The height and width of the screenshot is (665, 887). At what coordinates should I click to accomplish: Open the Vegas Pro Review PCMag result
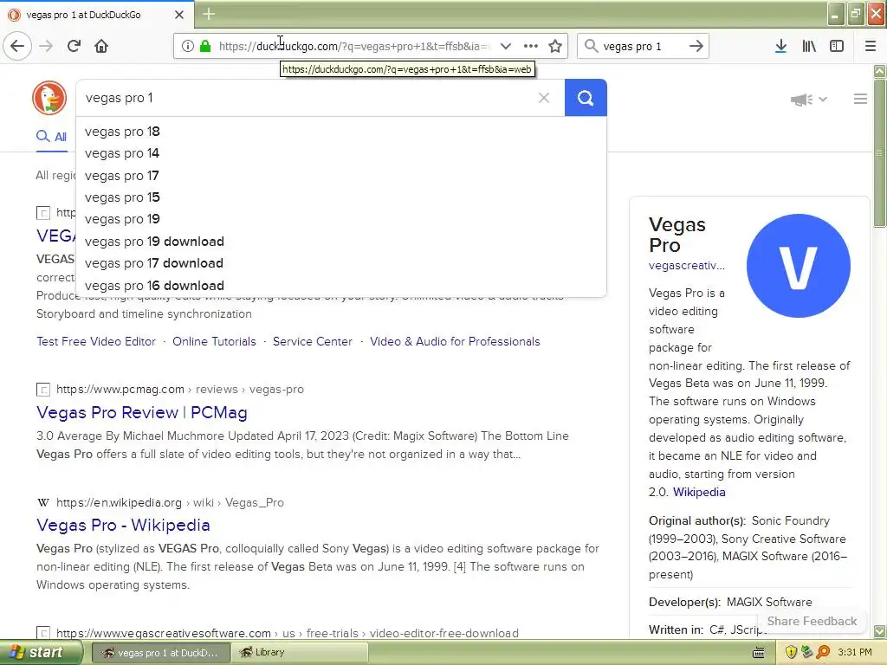(142, 412)
